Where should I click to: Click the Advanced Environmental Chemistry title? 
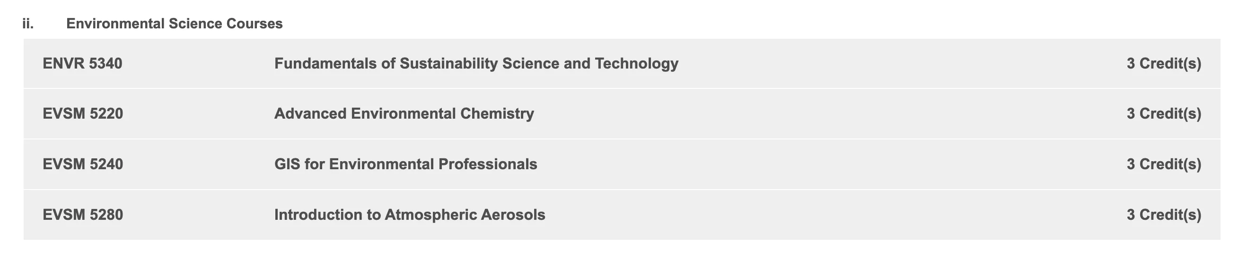pos(404,114)
